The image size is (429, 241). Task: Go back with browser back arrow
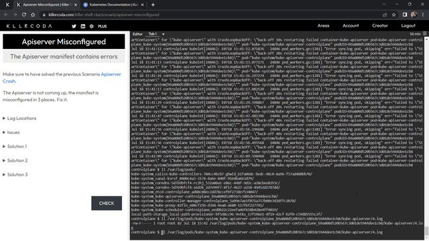(x=6, y=15)
